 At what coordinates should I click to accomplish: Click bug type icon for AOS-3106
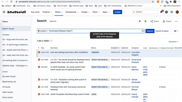click(x=39, y=94)
